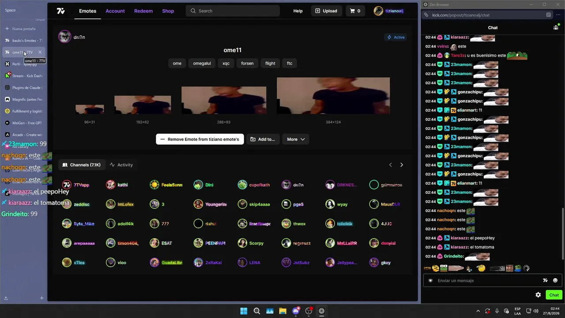
Task: Click the 96×31 emote preview image
Action: (x=90, y=109)
